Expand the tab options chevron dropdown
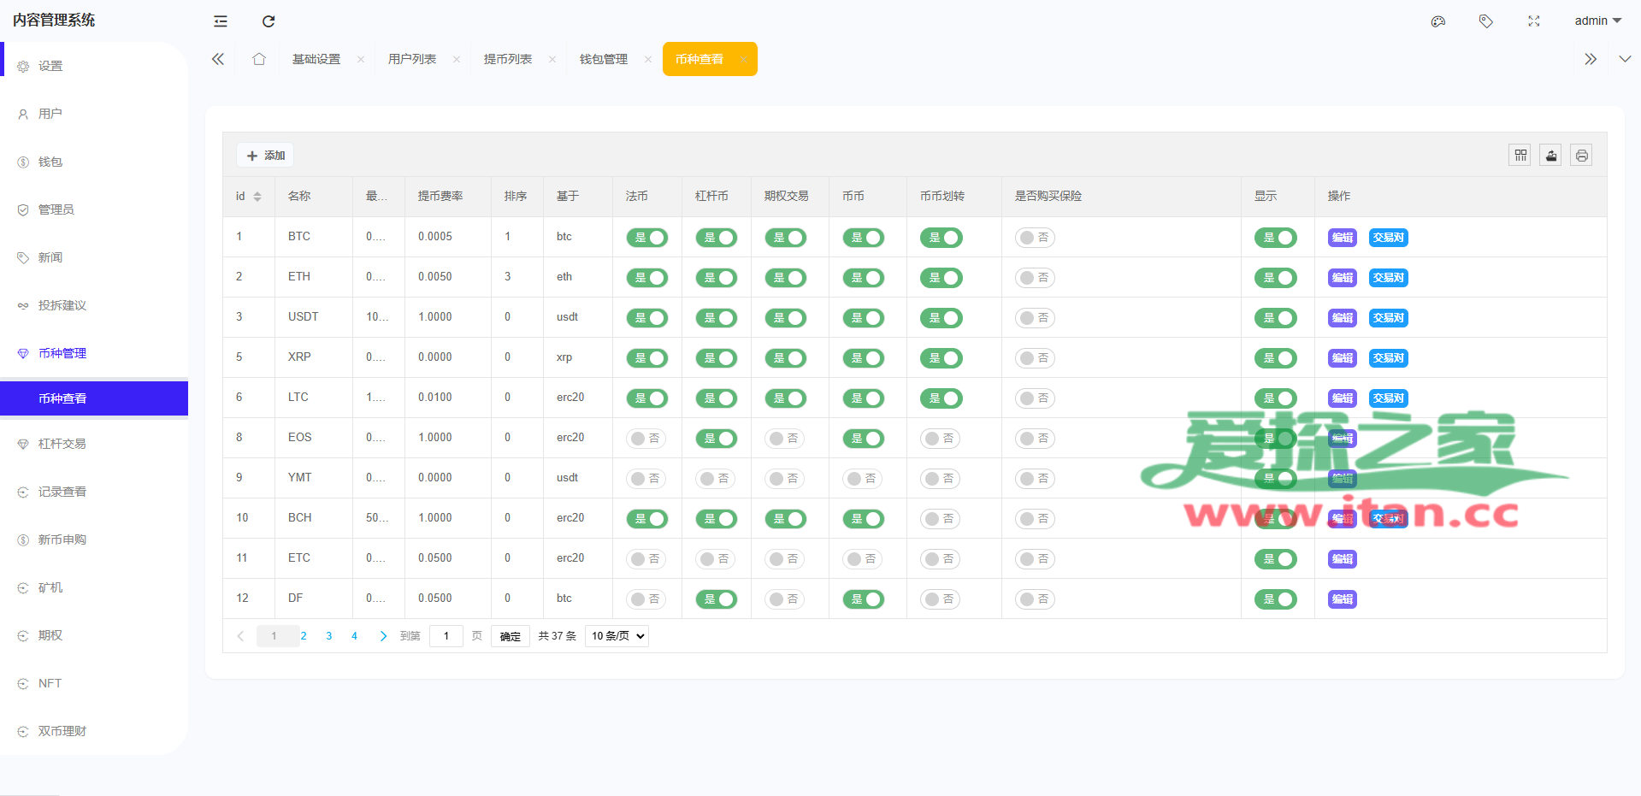Image resolution: width=1641 pixels, height=796 pixels. click(x=1625, y=59)
